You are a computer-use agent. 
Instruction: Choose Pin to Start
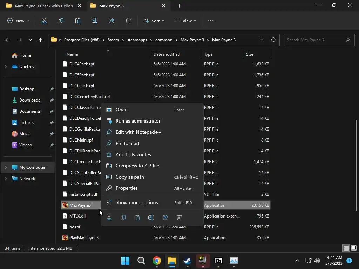coord(152,143)
